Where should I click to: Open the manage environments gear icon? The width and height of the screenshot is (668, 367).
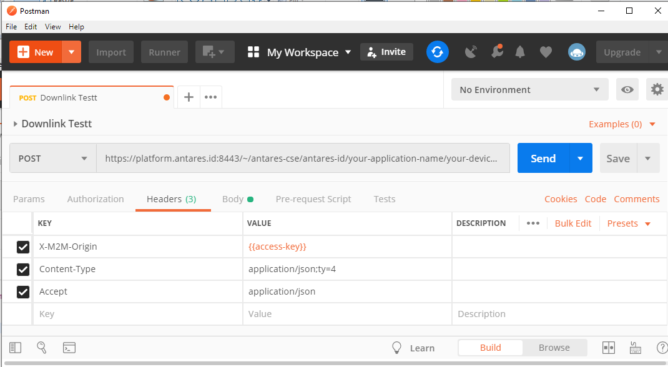657,90
